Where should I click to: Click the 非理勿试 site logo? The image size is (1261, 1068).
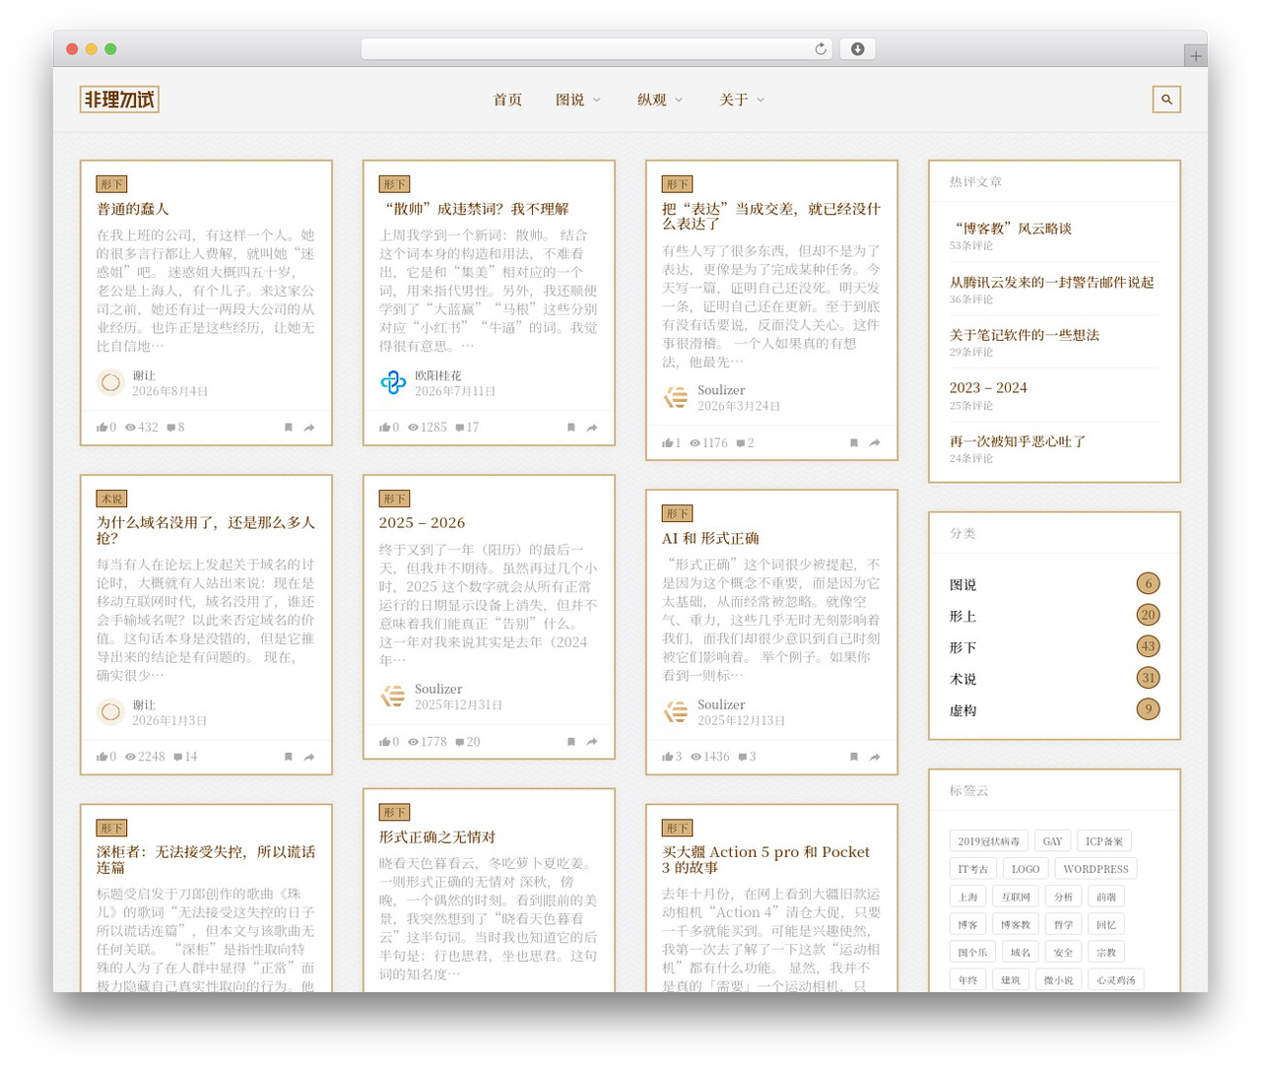(119, 100)
